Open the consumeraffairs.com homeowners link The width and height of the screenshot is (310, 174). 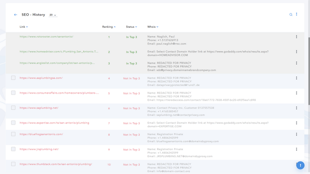coord(59,93)
